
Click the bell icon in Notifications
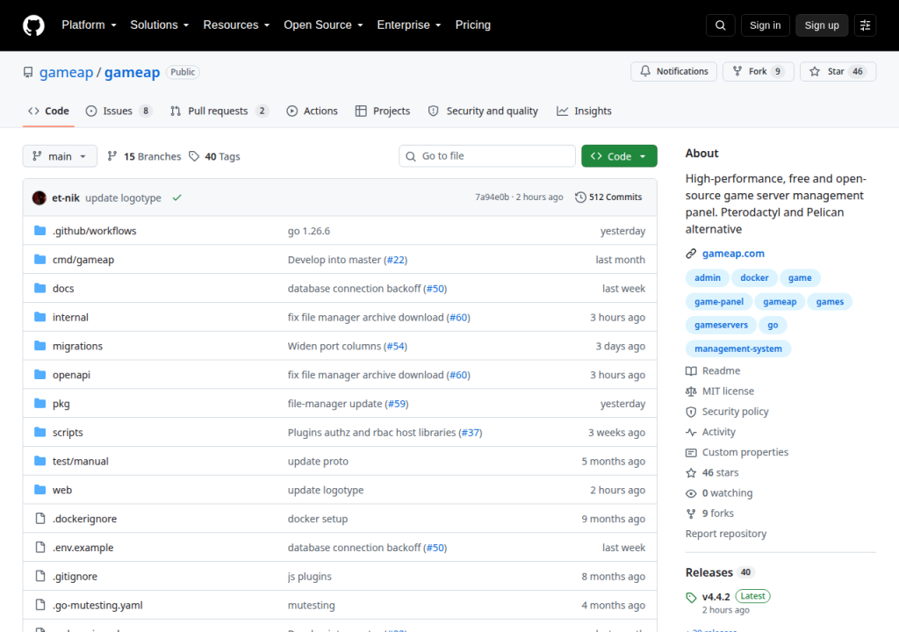(645, 71)
